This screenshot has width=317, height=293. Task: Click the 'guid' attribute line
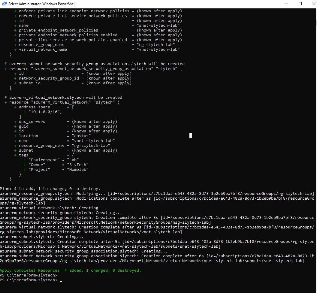point(66,126)
